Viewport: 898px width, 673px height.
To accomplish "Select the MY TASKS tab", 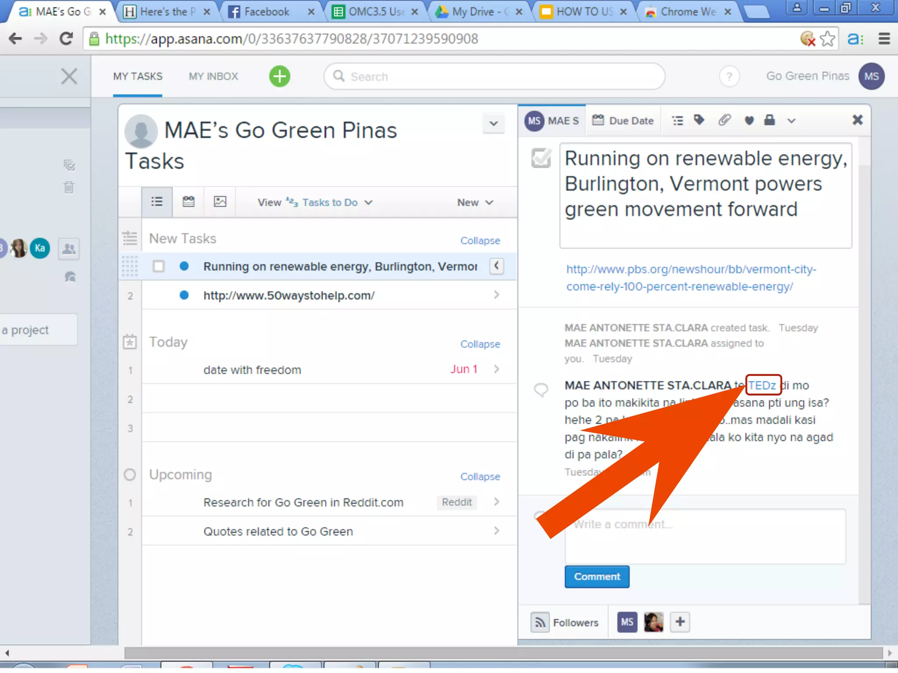I will (138, 76).
